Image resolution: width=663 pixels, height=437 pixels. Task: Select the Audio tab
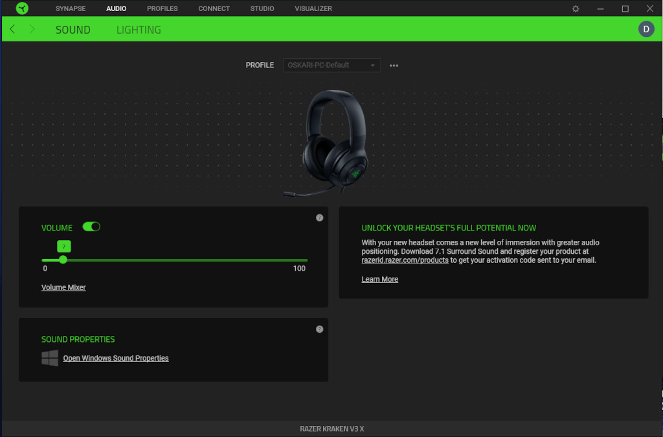[x=117, y=8]
